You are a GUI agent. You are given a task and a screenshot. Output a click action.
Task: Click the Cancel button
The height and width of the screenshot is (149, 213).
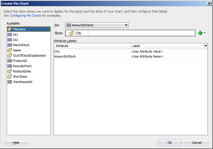click(197, 143)
